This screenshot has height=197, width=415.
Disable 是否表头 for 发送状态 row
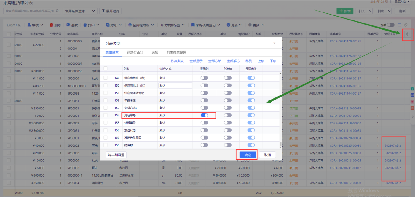pyautogui.click(x=251, y=130)
